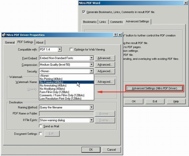Screen dimensions: 189x156
Task: Check the Send as Mail option
Action: 41,126
